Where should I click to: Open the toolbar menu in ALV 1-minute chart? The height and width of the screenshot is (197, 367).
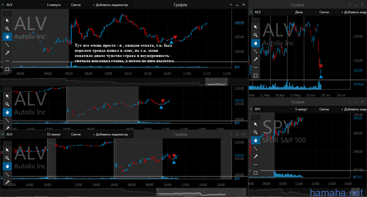(x=7, y=14)
